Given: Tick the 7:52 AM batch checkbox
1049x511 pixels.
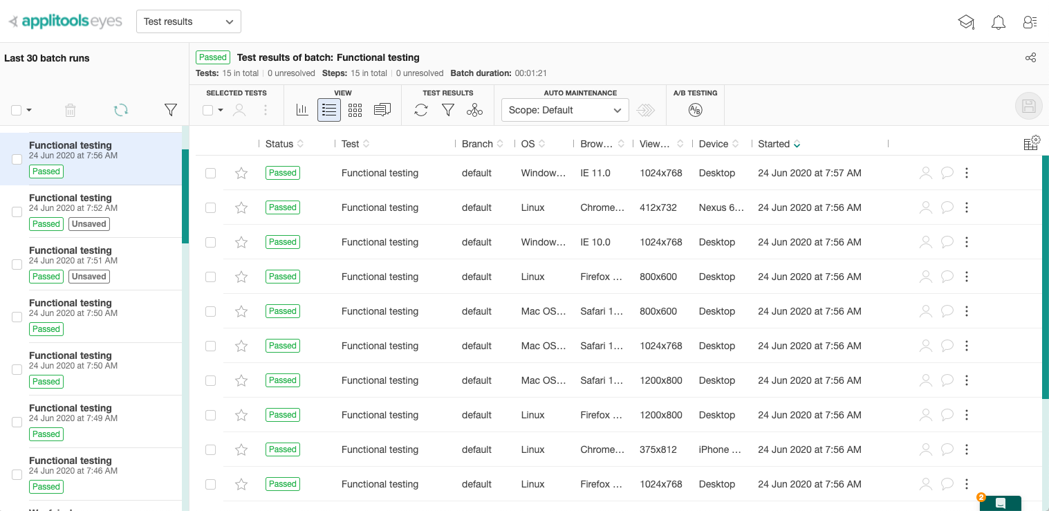Looking at the screenshot, I should pos(17,212).
